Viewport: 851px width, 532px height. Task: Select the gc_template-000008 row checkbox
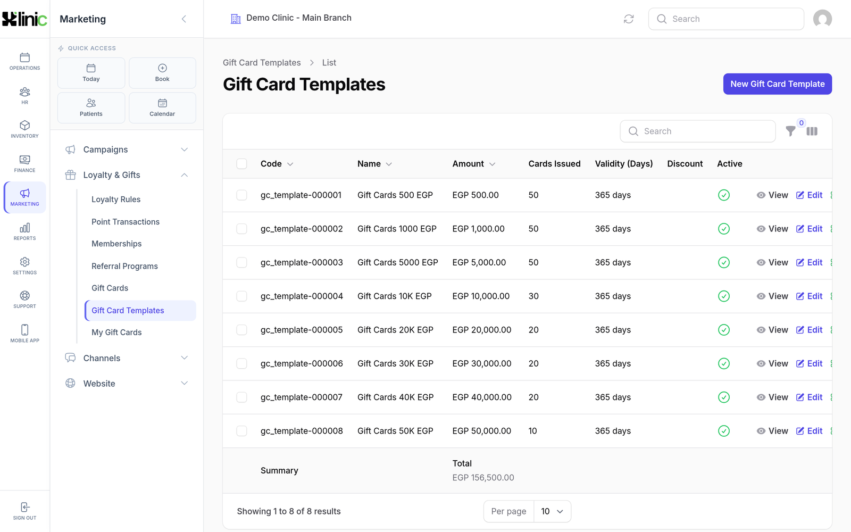[241, 431]
